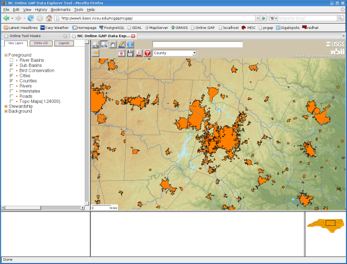
Task: Open the County dropdown
Action: [175, 53]
